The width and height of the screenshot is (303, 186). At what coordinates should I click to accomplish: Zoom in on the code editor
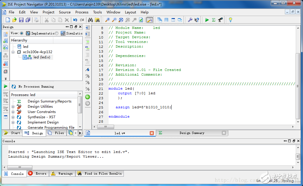pos(107,20)
